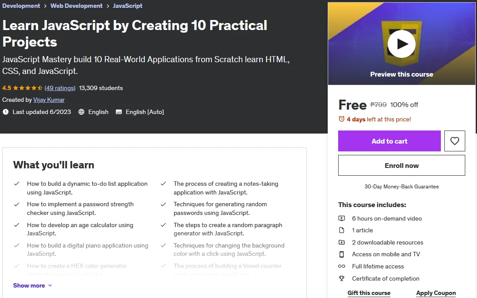Click the 100% off discount text

(404, 104)
